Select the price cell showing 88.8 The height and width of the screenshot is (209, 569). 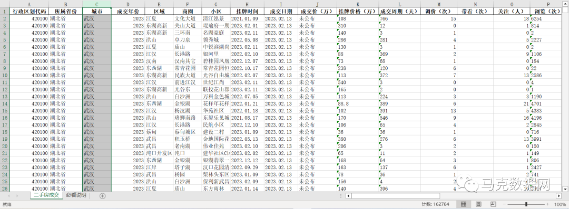tap(358, 103)
